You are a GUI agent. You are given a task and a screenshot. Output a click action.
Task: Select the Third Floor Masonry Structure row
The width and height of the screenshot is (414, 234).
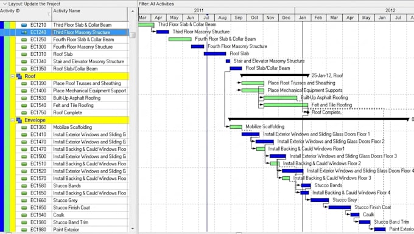coord(72,32)
